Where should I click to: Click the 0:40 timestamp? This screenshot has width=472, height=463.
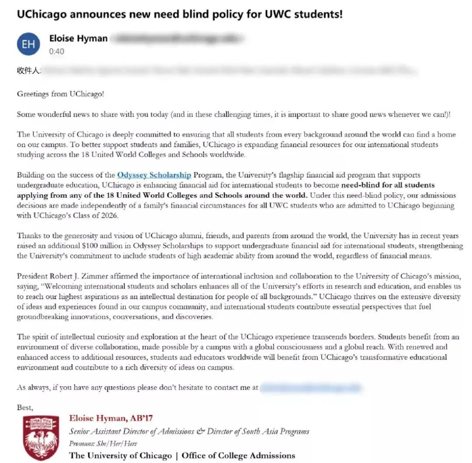pos(56,52)
